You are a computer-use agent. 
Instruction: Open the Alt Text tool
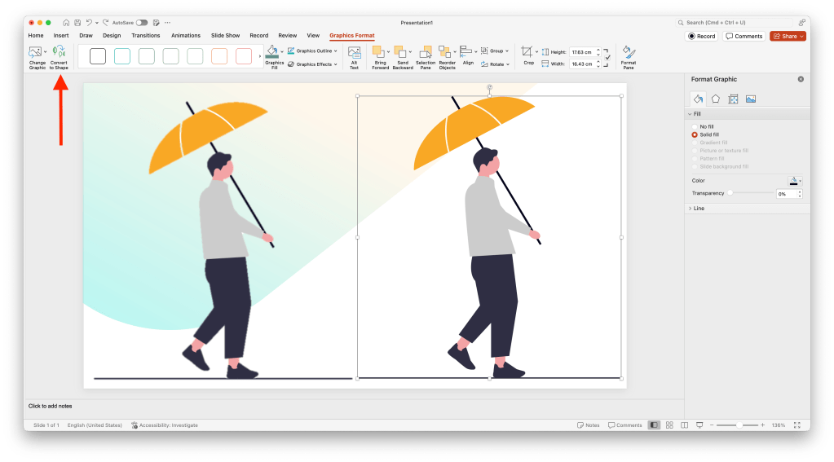tap(354, 56)
